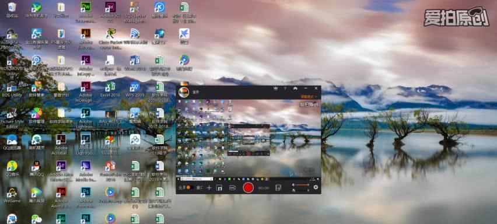The image size is (497, 224).
Task: Open Adobe Animate desktop shortcut
Action: [x=61, y=198]
